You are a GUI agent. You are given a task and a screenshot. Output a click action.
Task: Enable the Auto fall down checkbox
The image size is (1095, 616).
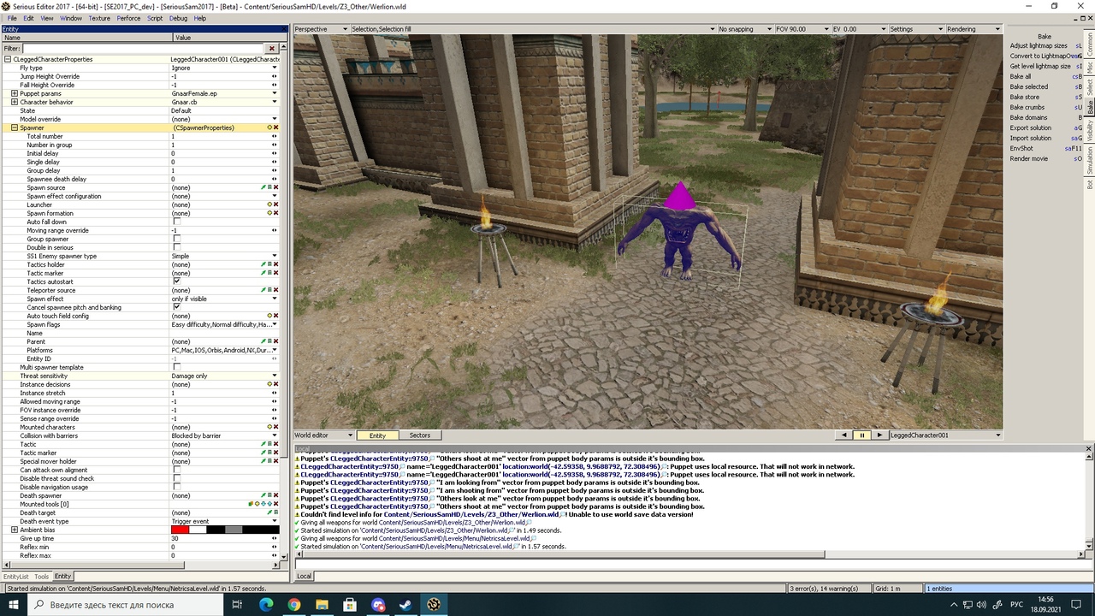(x=177, y=222)
